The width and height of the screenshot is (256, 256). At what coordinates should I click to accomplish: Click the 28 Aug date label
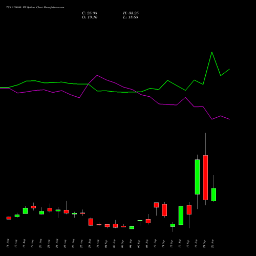[x=90, y=243]
